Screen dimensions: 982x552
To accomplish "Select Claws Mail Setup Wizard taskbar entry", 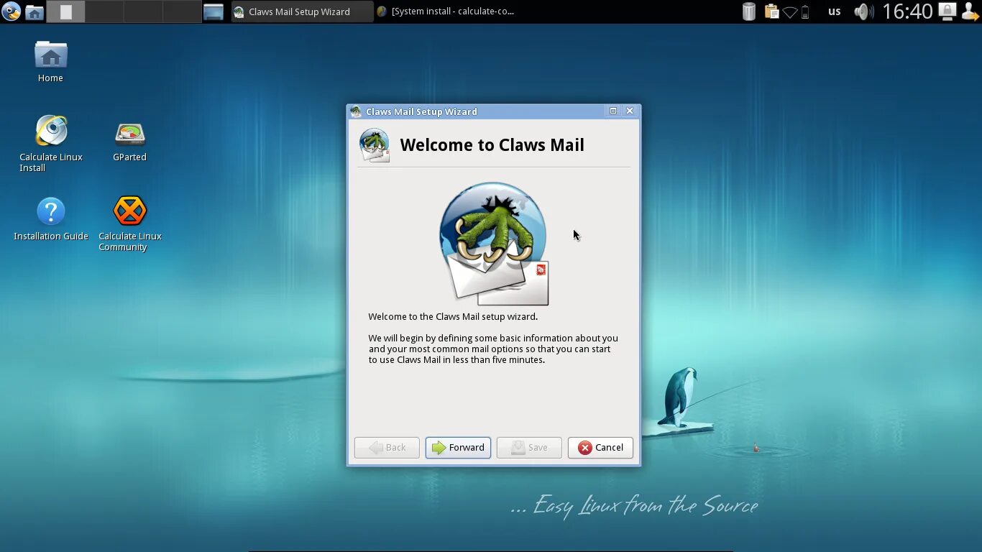I will point(302,11).
